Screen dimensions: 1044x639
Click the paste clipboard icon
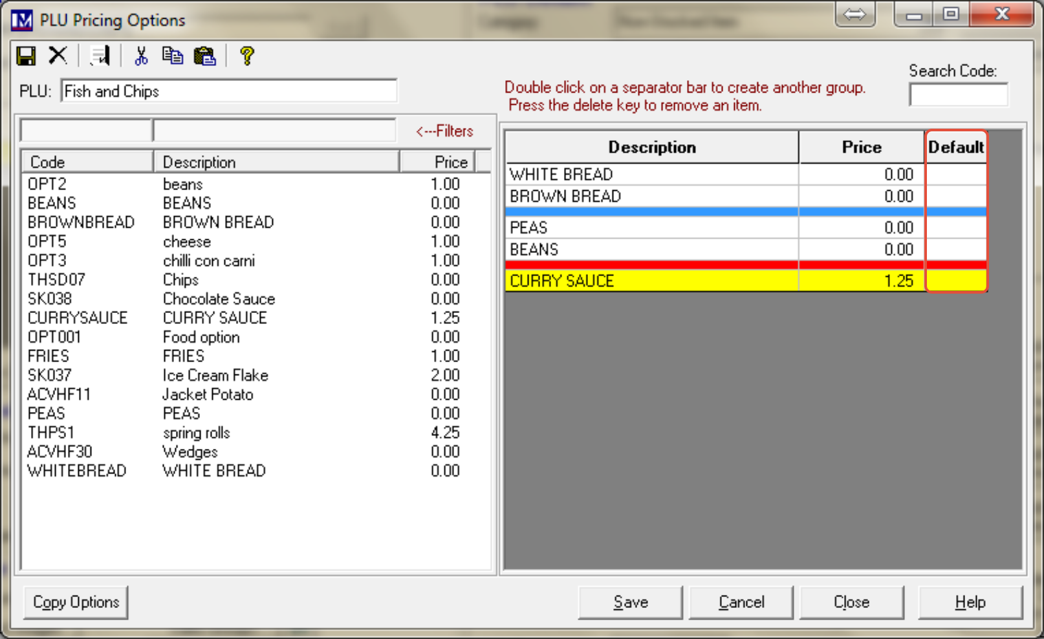(x=204, y=56)
